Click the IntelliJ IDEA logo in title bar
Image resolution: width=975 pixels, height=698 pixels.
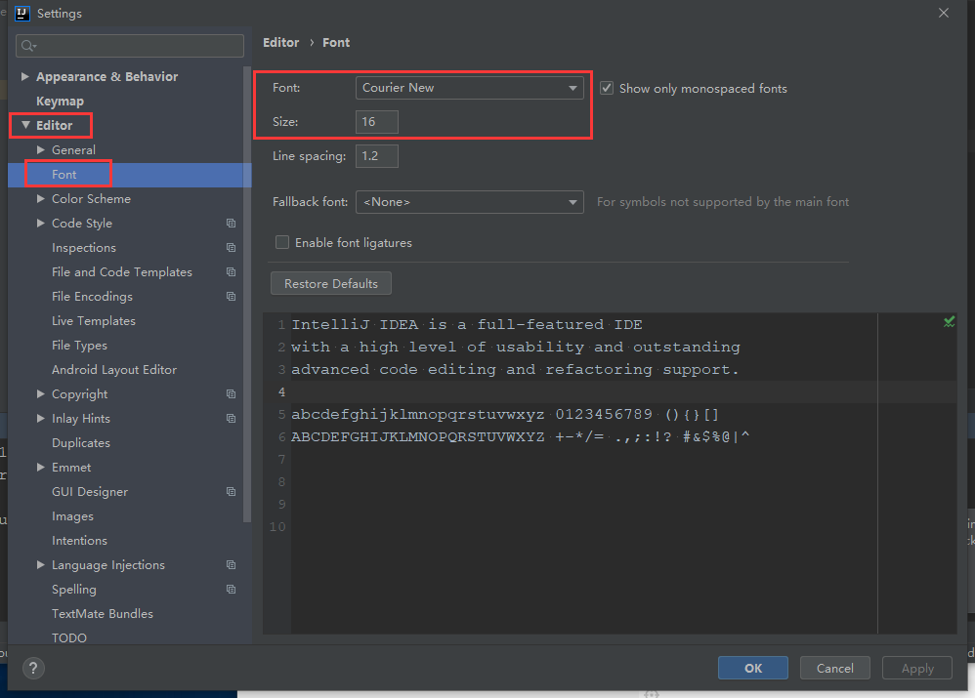coord(21,13)
